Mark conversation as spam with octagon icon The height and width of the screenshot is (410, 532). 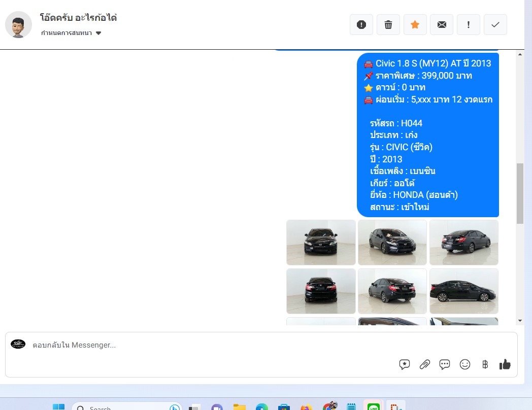tap(361, 24)
